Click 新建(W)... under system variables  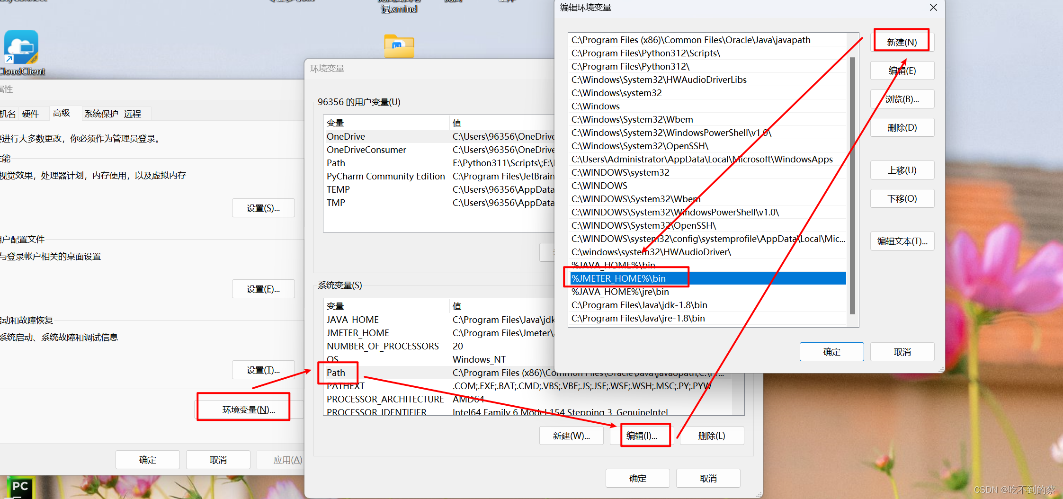coord(572,436)
